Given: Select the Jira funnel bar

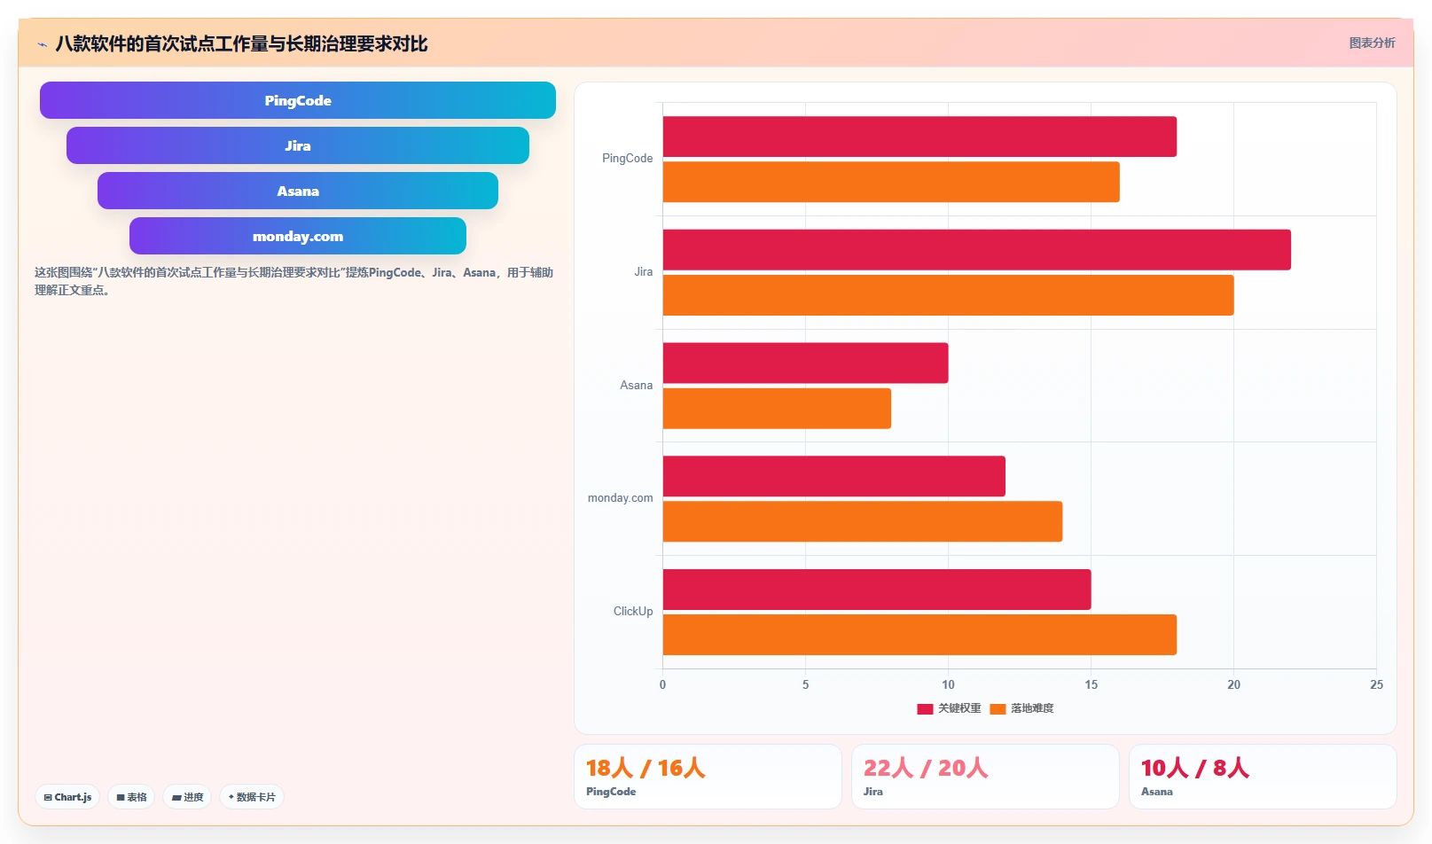Looking at the screenshot, I should (298, 145).
